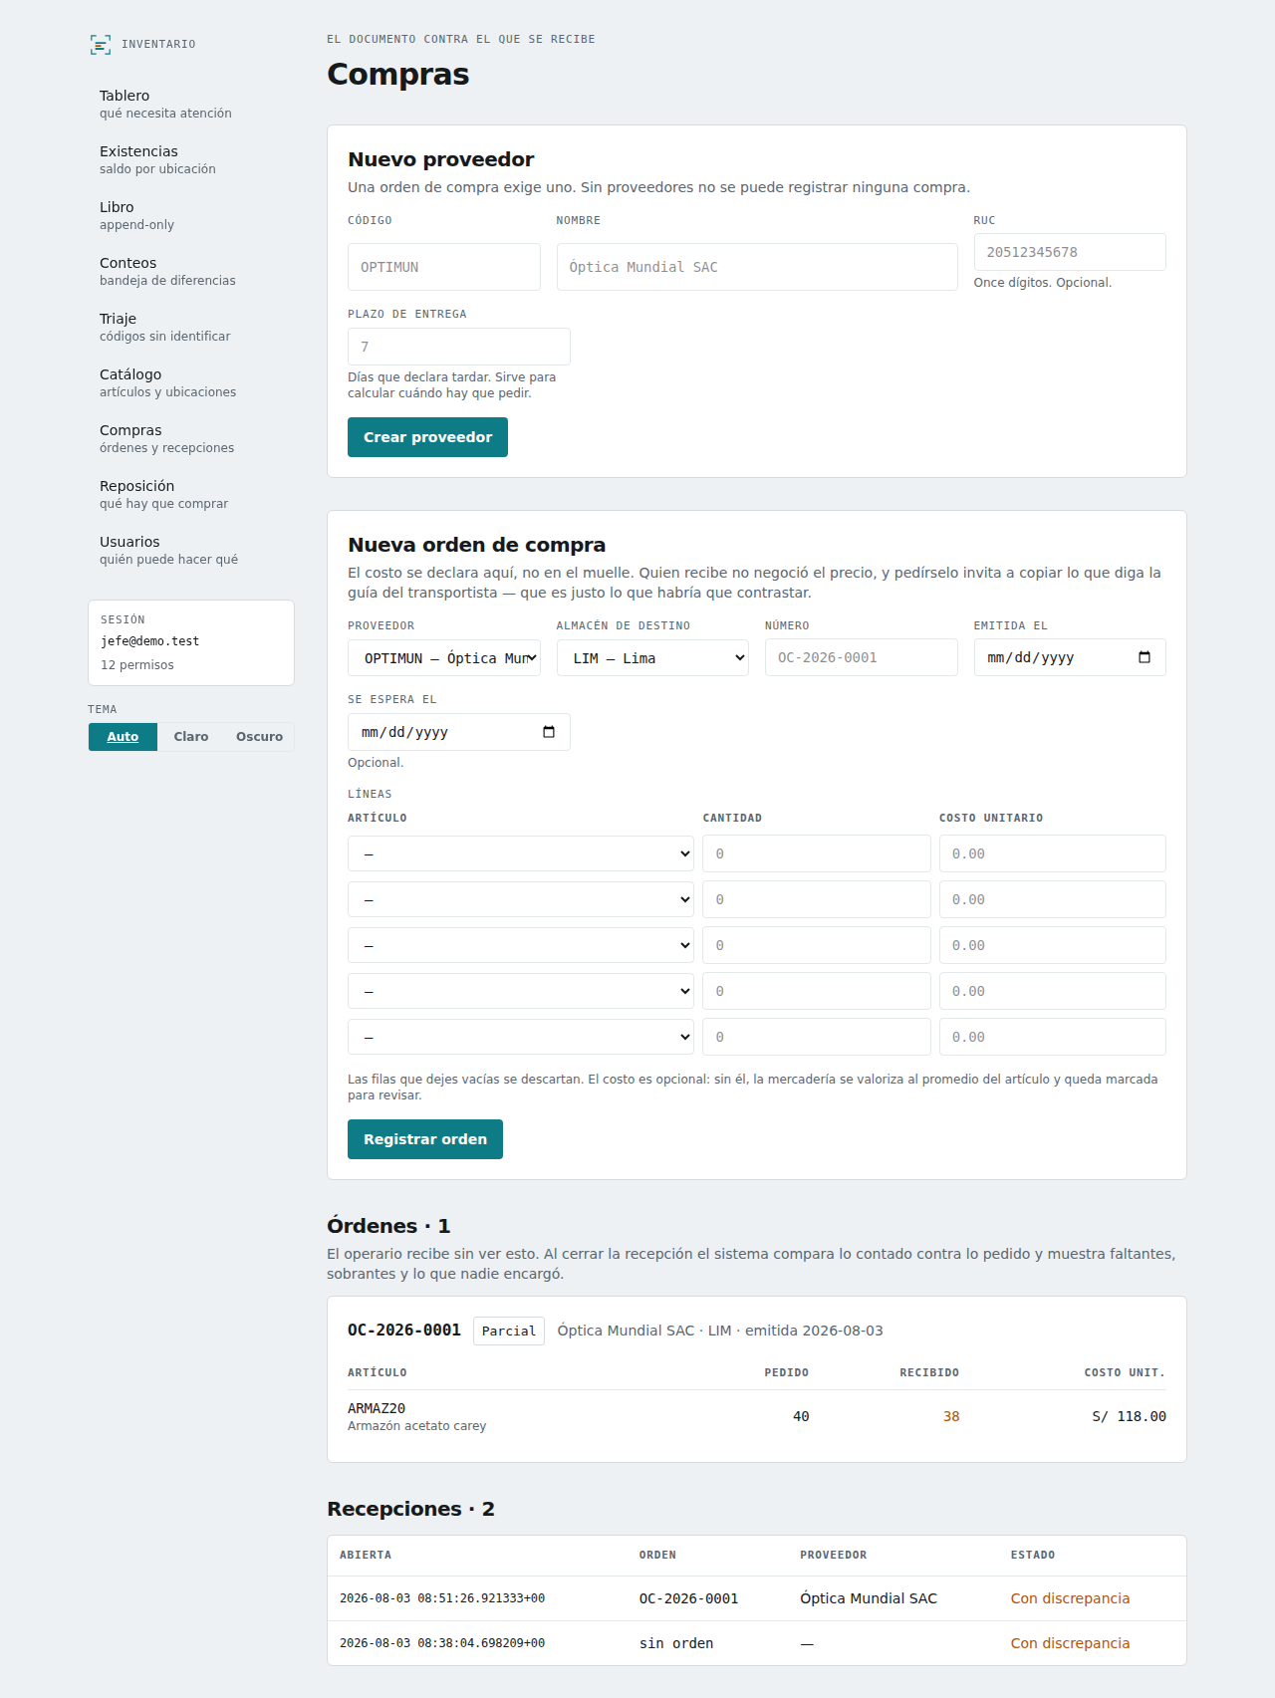Open the first Artículo line dropdown

pyautogui.click(x=521, y=853)
